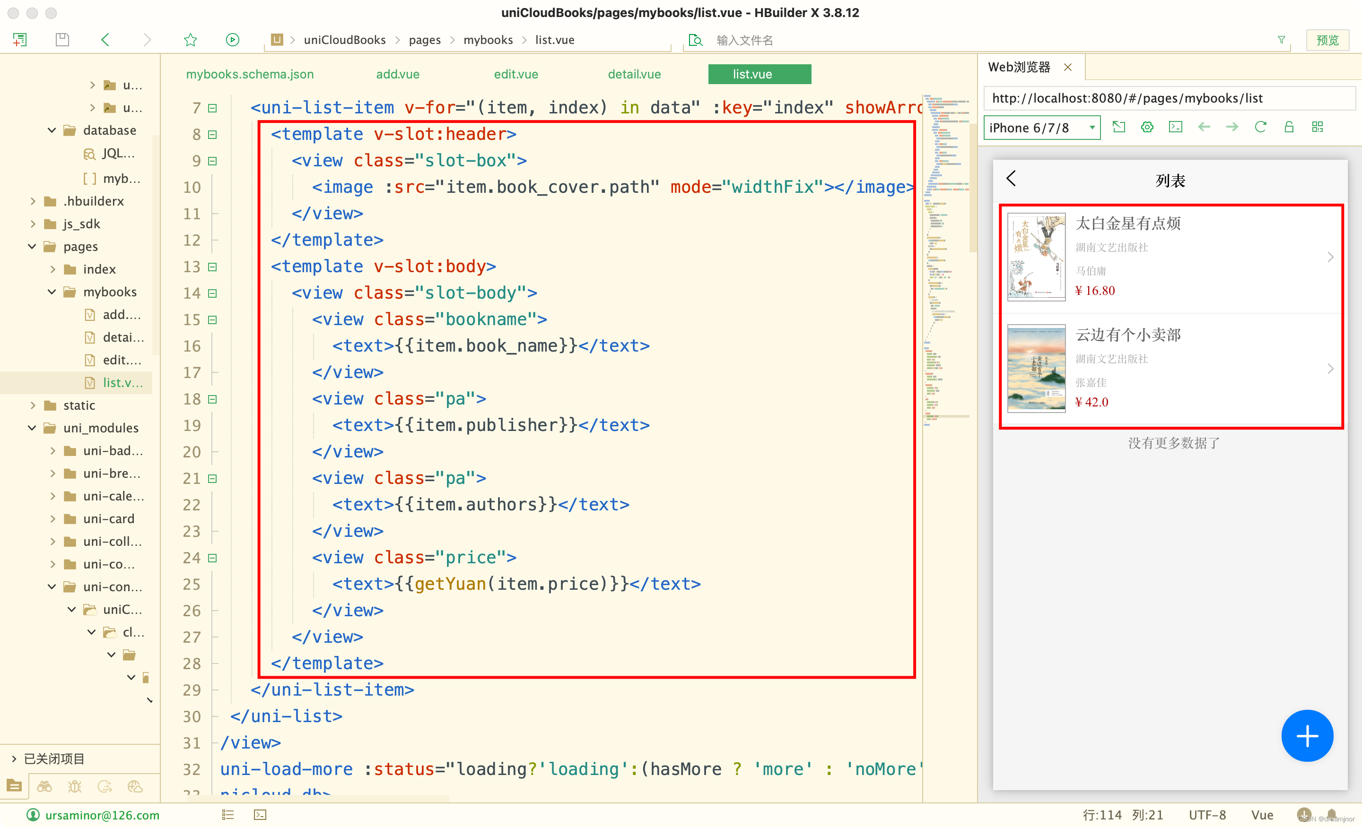Viewport: 1362px width, 827px height.
Task: Collapse the mybooks folder
Action: point(52,292)
